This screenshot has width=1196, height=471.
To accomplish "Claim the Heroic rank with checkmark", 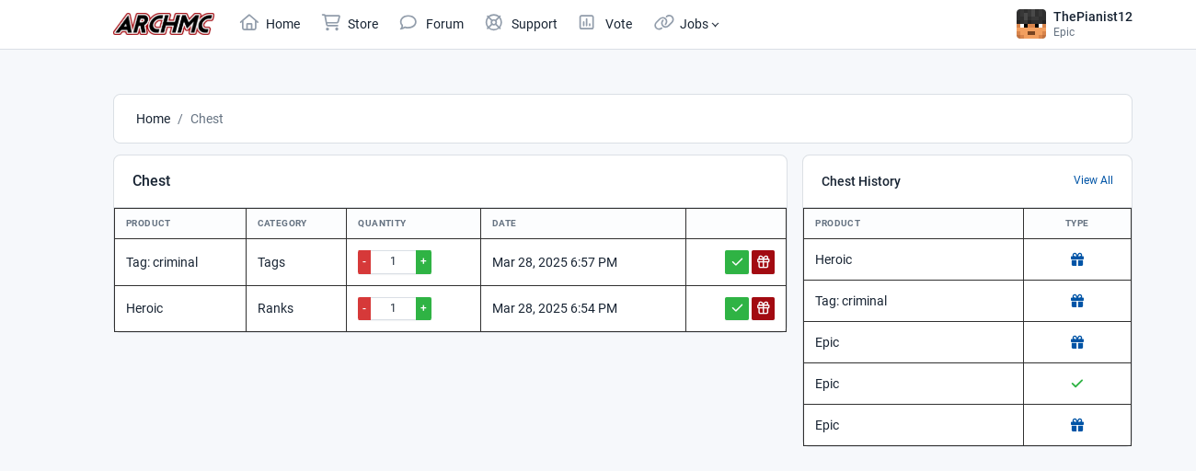I will [737, 308].
